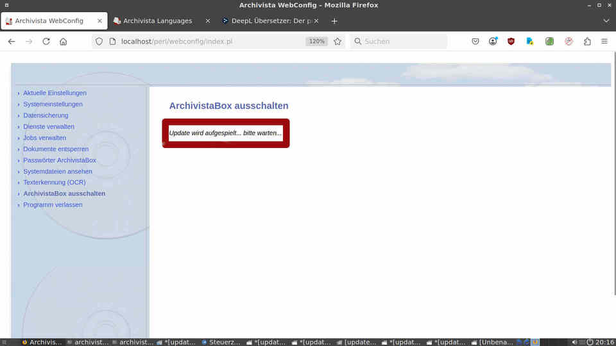Click the volume icon in system tray
This screenshot has height=346, width=616.
click(x=574, y=342)
